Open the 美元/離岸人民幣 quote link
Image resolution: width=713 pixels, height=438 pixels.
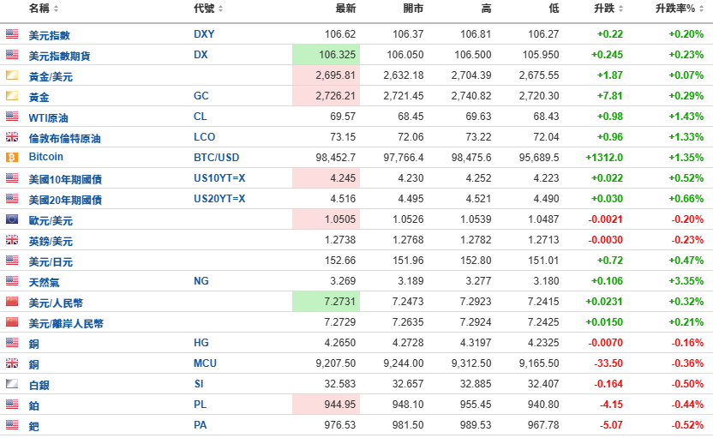coord(66,322)
